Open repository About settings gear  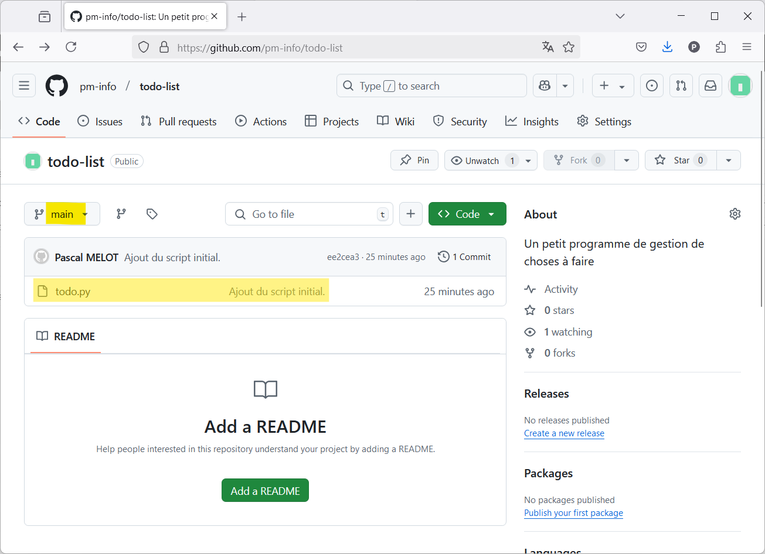[735, 214]
